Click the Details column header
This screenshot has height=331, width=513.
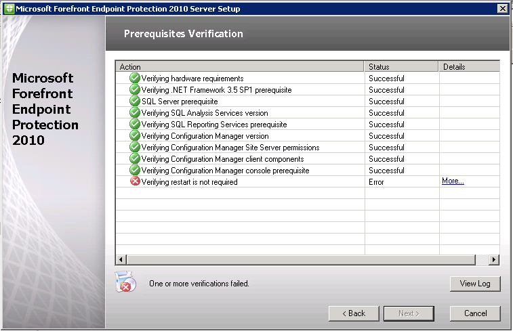(x=469, y=66)
